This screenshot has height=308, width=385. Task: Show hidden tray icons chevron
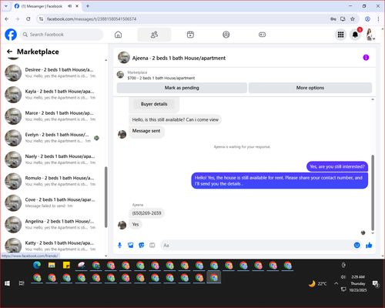point(336,283)
